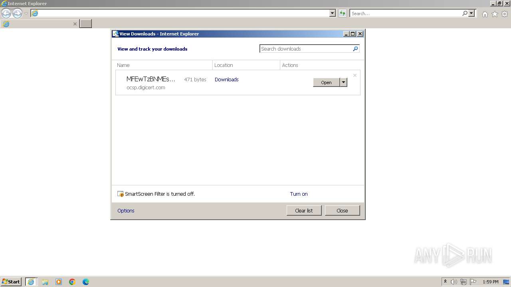Expand the Open button dropdown arrow

point(343,83)
